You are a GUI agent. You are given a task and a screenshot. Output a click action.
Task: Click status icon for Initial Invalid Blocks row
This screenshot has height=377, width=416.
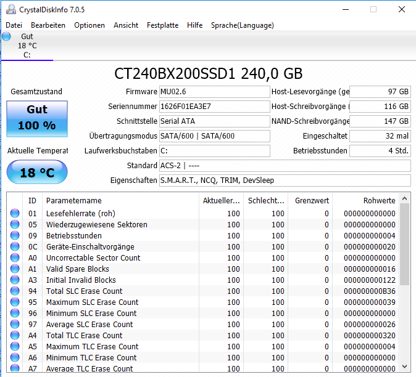[x=15, y=280]
